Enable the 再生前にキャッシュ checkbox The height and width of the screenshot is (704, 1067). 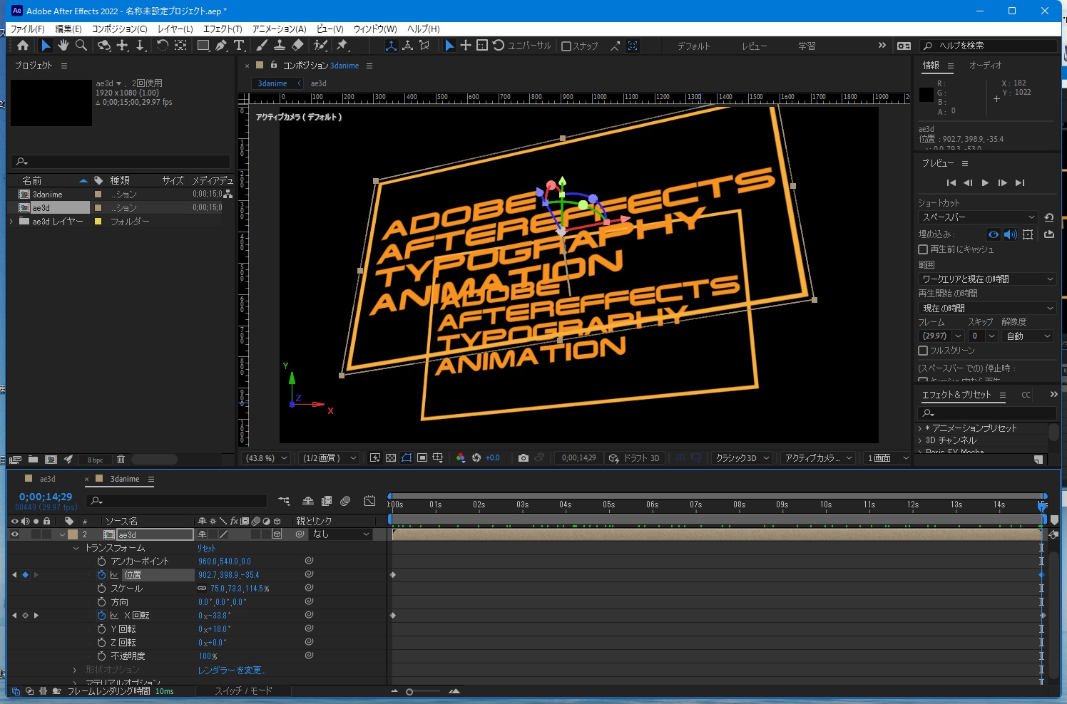923,249
